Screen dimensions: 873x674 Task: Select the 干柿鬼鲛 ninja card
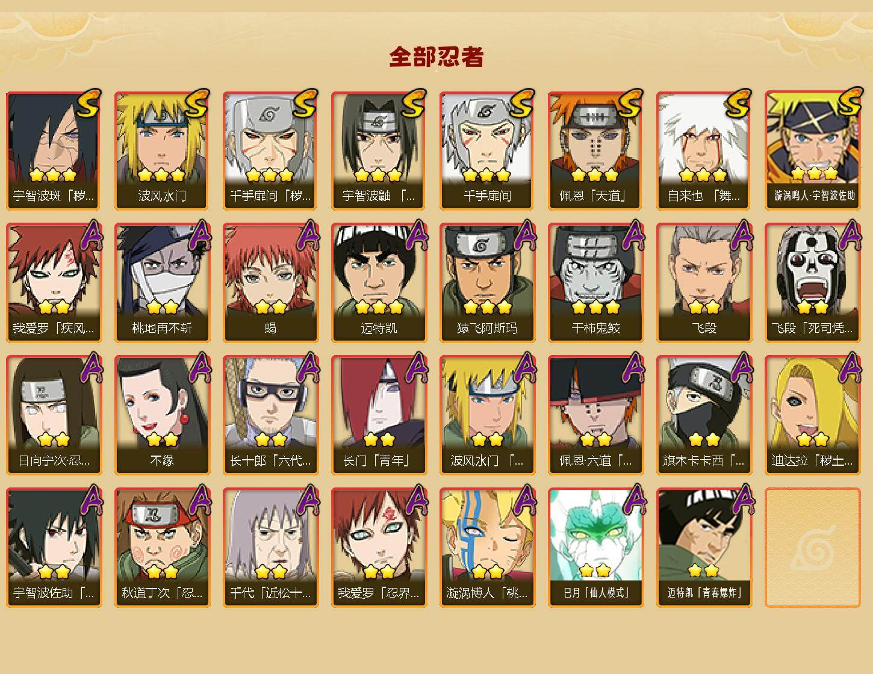coord(596,283)
